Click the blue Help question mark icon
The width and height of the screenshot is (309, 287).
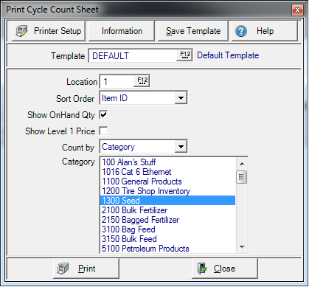pyautogui.click(x=241, y=31)
